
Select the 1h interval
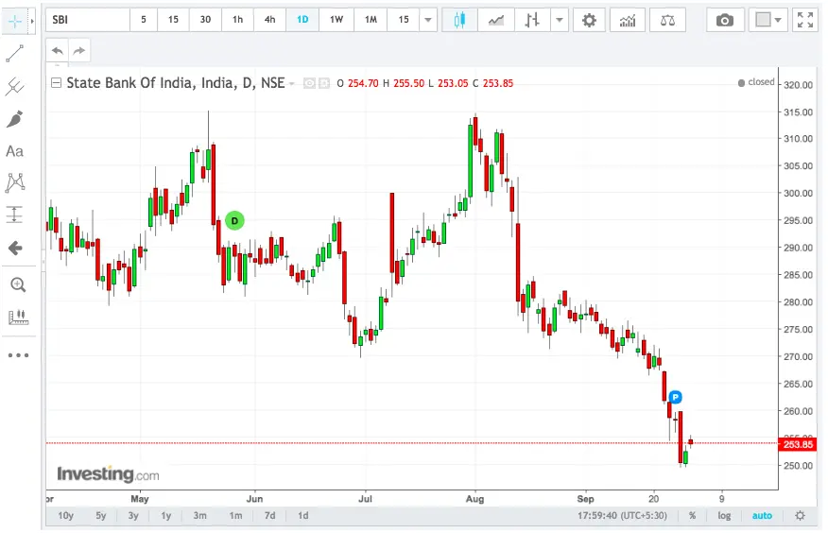click(x=237, y=20)
